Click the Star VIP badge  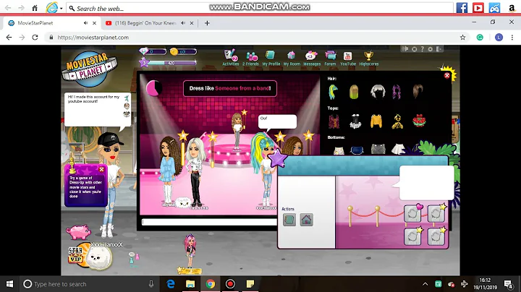click(76, 255)
